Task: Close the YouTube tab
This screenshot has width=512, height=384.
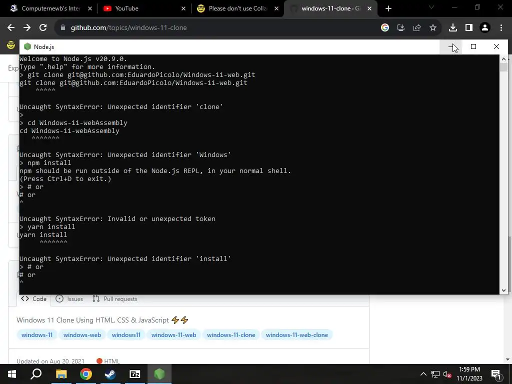Action: (x=183, y=8)
